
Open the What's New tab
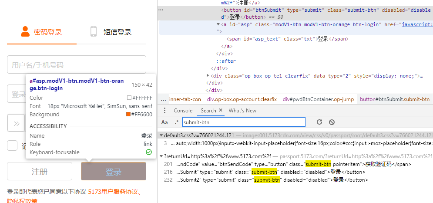tap(242, 111)
